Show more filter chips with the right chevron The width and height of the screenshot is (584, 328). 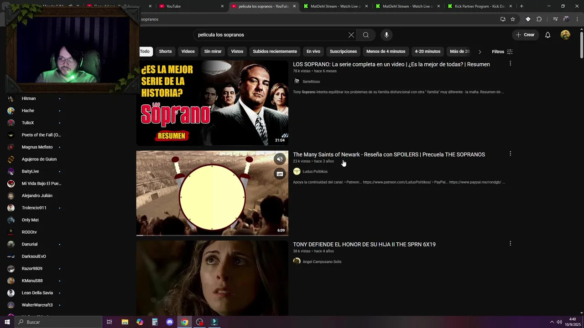click(x=480, y=51)
